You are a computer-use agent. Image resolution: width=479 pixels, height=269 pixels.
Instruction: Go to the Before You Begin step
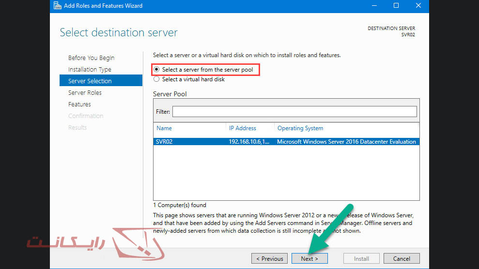pyautogui.click(x=91, y=58)
